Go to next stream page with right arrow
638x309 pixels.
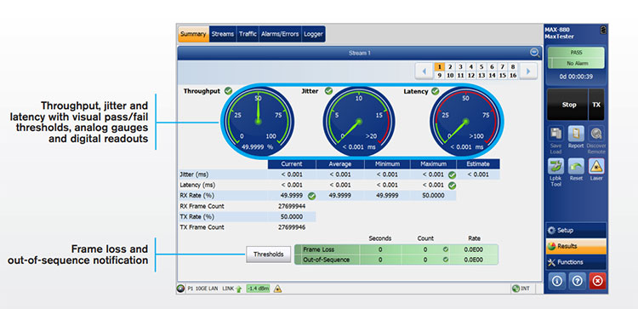[528, 72]
